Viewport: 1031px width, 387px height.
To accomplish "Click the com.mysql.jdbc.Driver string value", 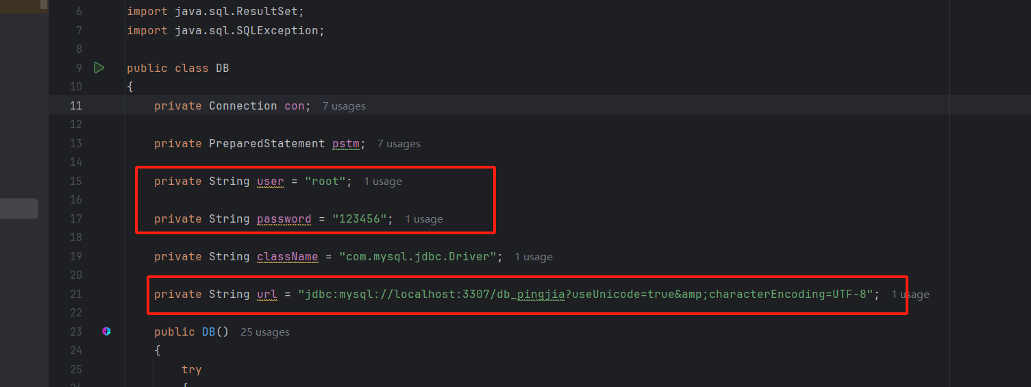I will point(418,257).
